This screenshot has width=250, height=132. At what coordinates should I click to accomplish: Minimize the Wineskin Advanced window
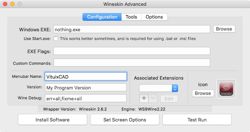[x=12, y=4]
